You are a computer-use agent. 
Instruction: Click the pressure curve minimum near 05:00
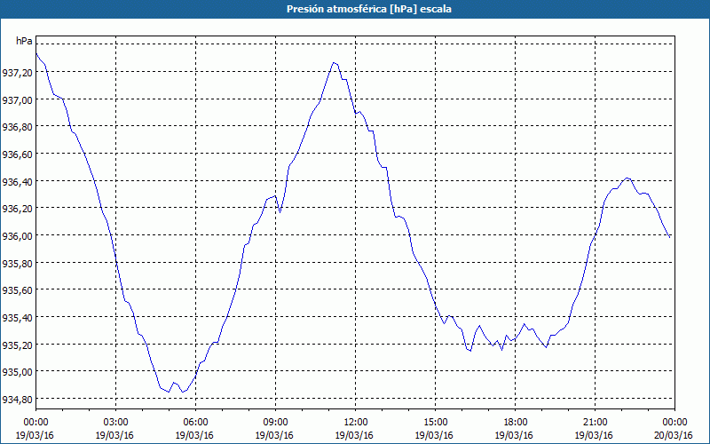tap(169, 392)
